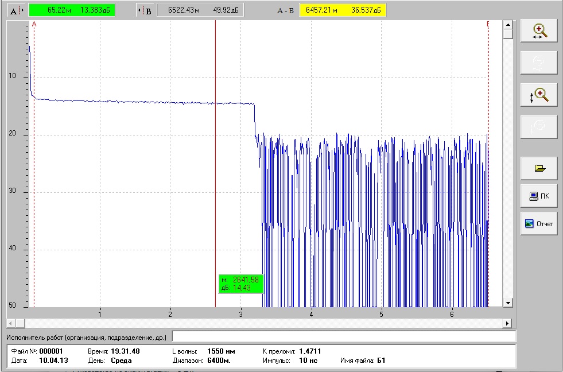Click the ПК computer transfer button
563x372 pixels.
[x=539, y=196]
